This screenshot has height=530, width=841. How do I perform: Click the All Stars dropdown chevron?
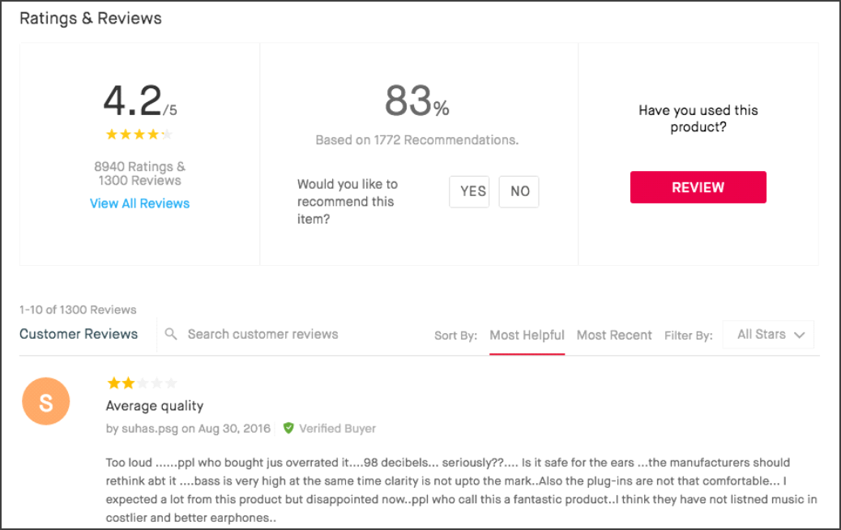click(799, 335)
